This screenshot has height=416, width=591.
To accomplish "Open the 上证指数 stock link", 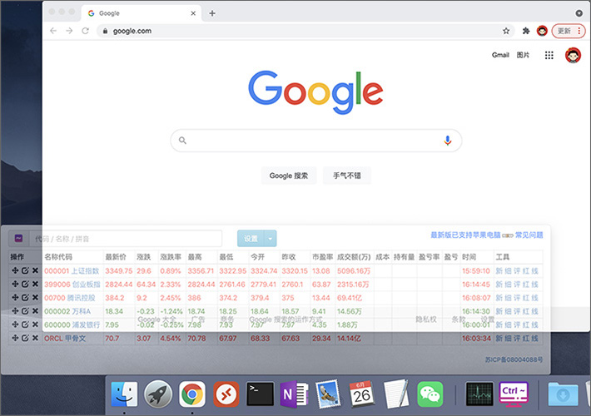I will pos(85,271).
